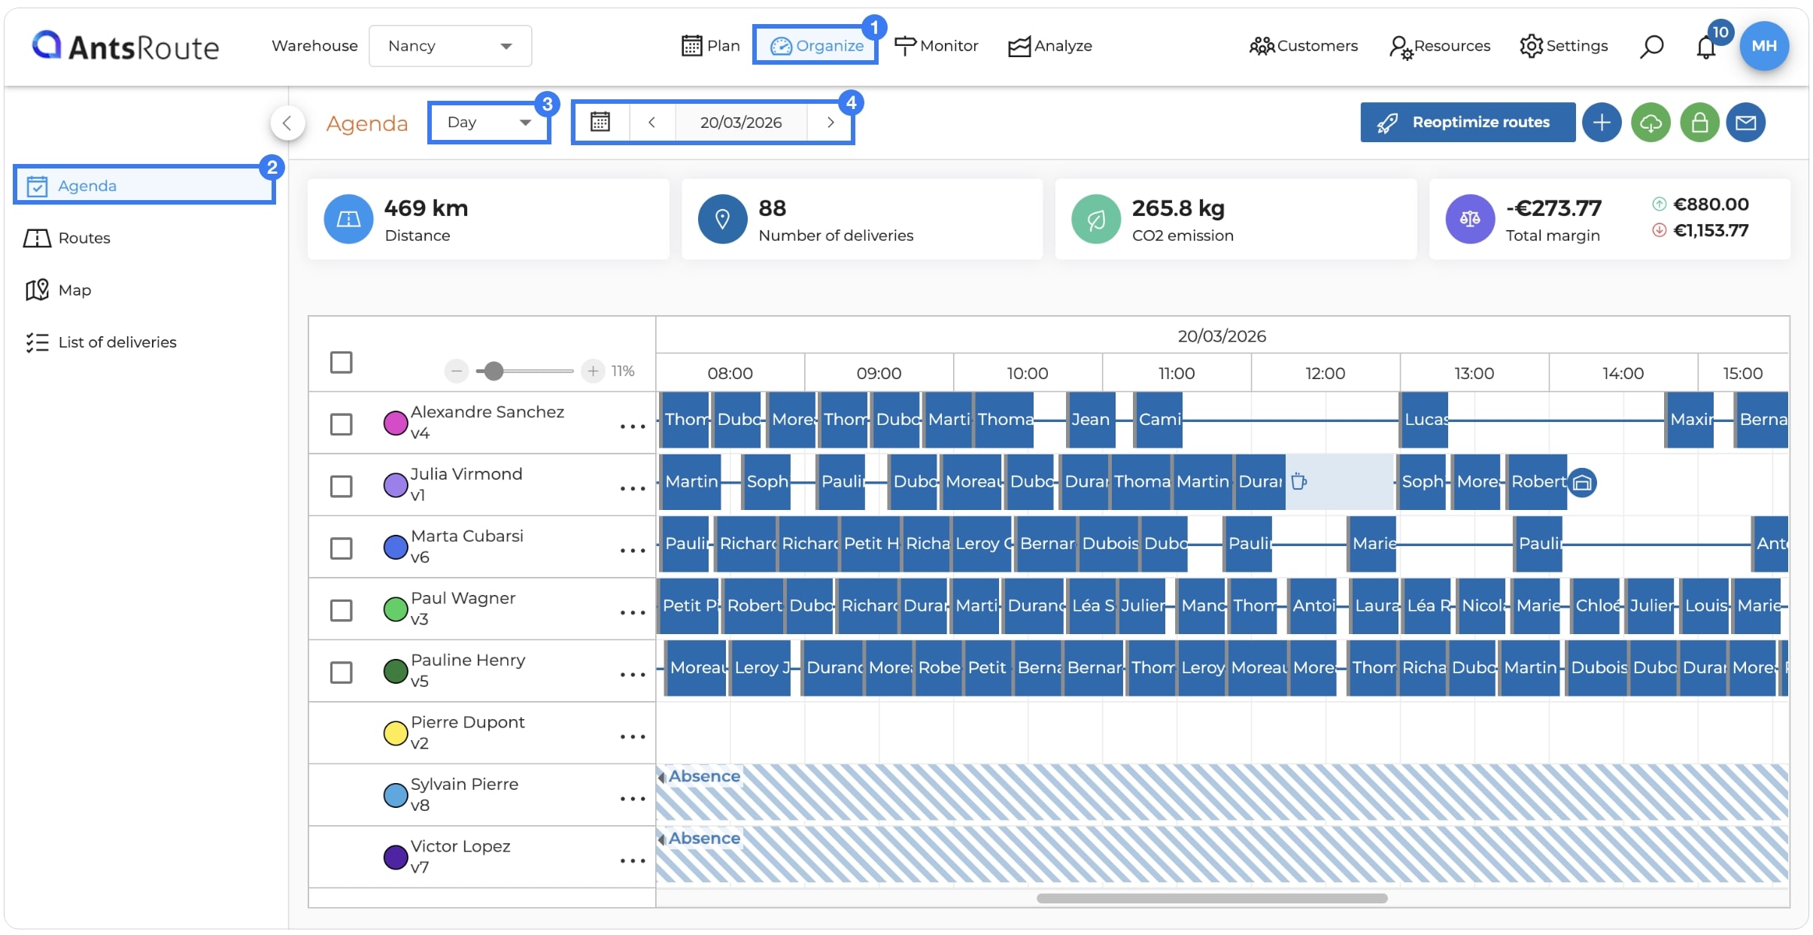
Task: Click the zoom slider handle
Action: tap(493, 371)
